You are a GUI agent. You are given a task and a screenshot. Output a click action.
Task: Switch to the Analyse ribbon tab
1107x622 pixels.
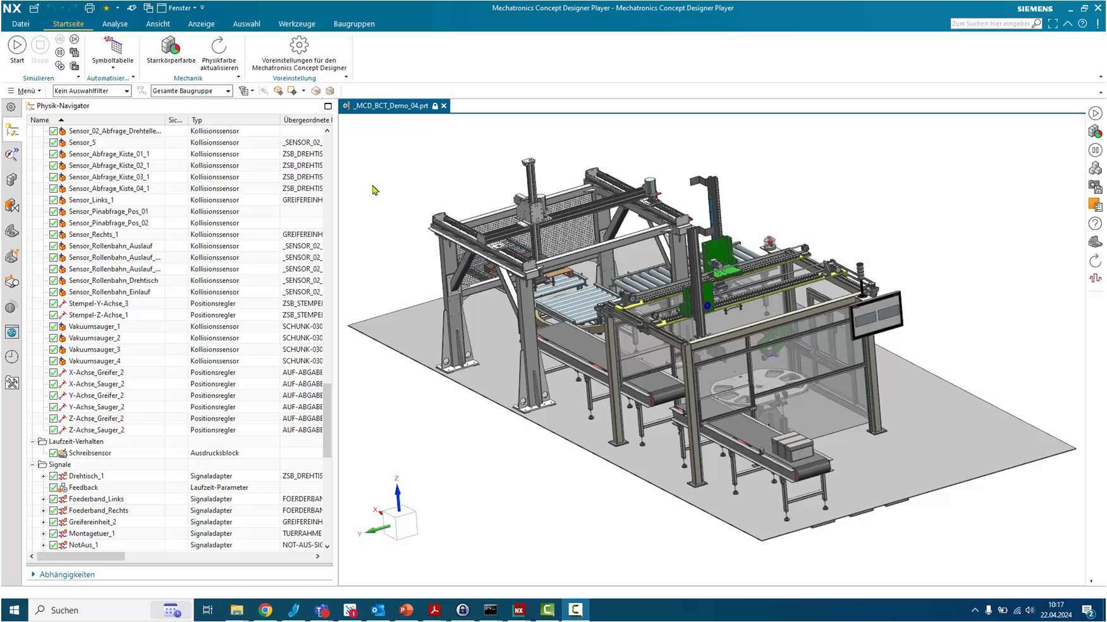click(x=114, y=23)
